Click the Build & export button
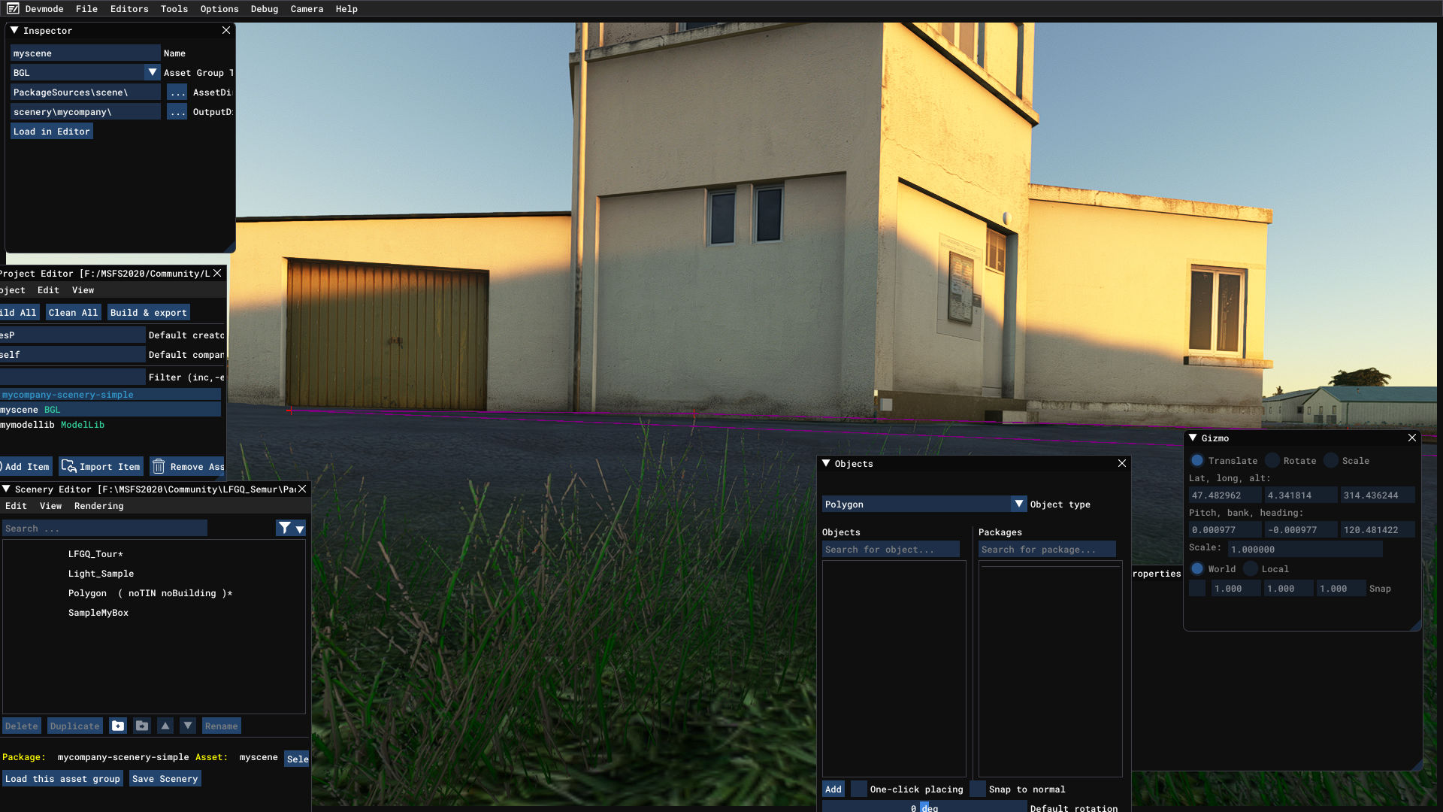 tap(148, 313)
